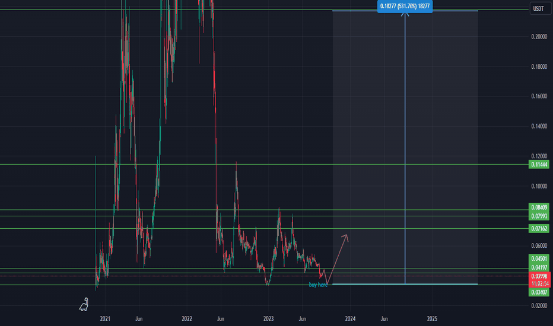Click the 2022 label on time axis
Viewport: 553px width, 326px height.
click(186, 319)
